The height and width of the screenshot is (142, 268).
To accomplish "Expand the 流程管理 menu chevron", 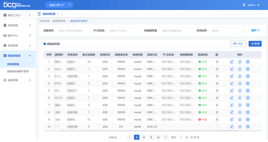I will pyautogui.click(x=30, y=26).
